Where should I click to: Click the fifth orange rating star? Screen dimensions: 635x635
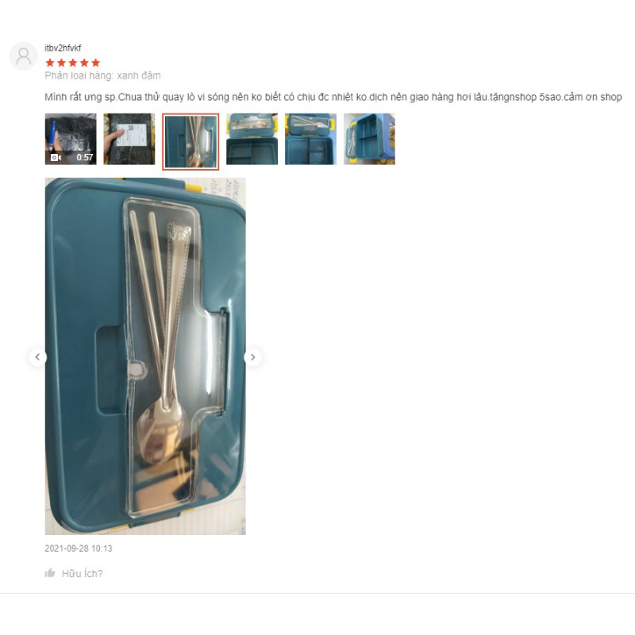(x=95, y=63)
